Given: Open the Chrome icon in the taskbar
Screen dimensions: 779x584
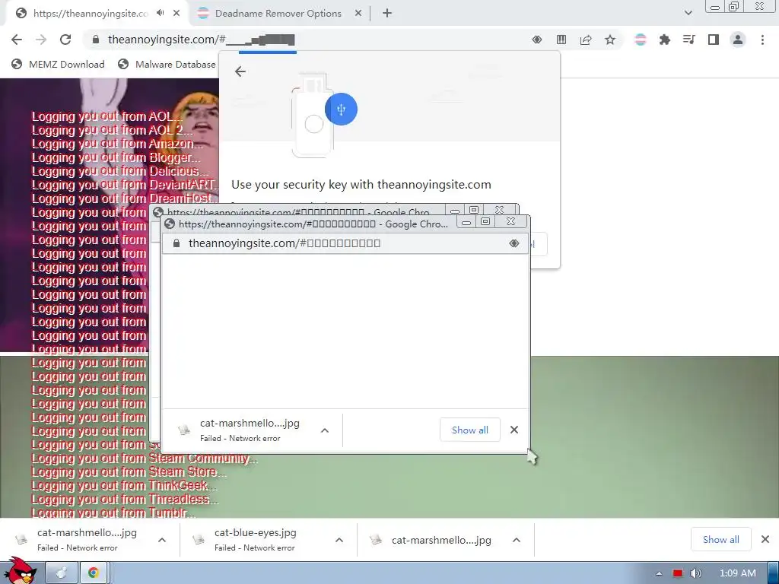Looking at the screenshot, I should pyautogui.click(x=93, y=573).
